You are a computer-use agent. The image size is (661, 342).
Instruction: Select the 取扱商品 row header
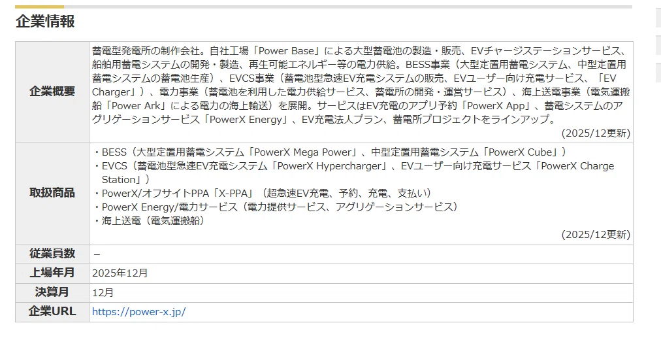pyautogui.click(x=52, y=193)
